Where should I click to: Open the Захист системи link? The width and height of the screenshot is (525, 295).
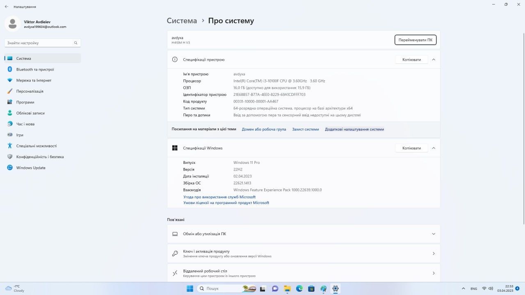(306, 129)
